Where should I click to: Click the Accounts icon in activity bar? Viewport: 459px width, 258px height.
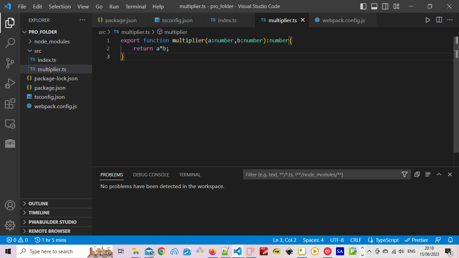pos(10,205)
